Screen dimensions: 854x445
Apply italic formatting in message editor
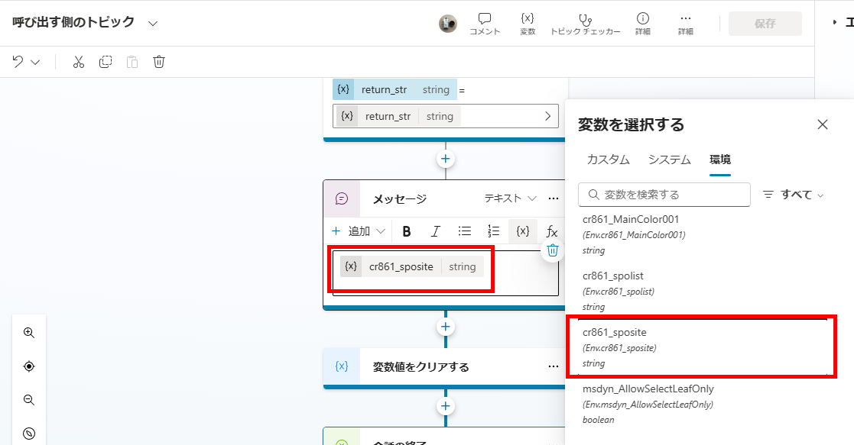tap(435, 231)
